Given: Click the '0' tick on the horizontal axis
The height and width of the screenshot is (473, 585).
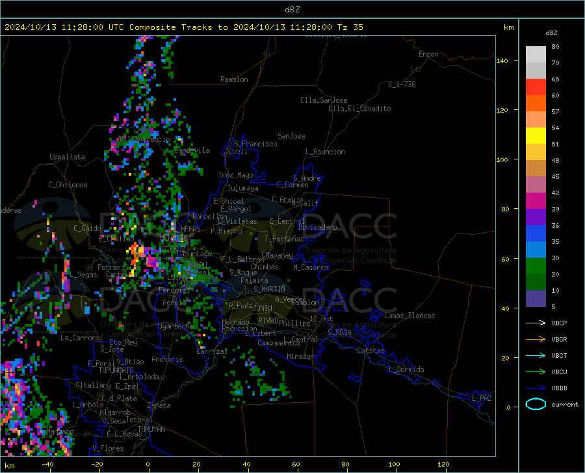Looking at the screenshot, I should (148, 464).
